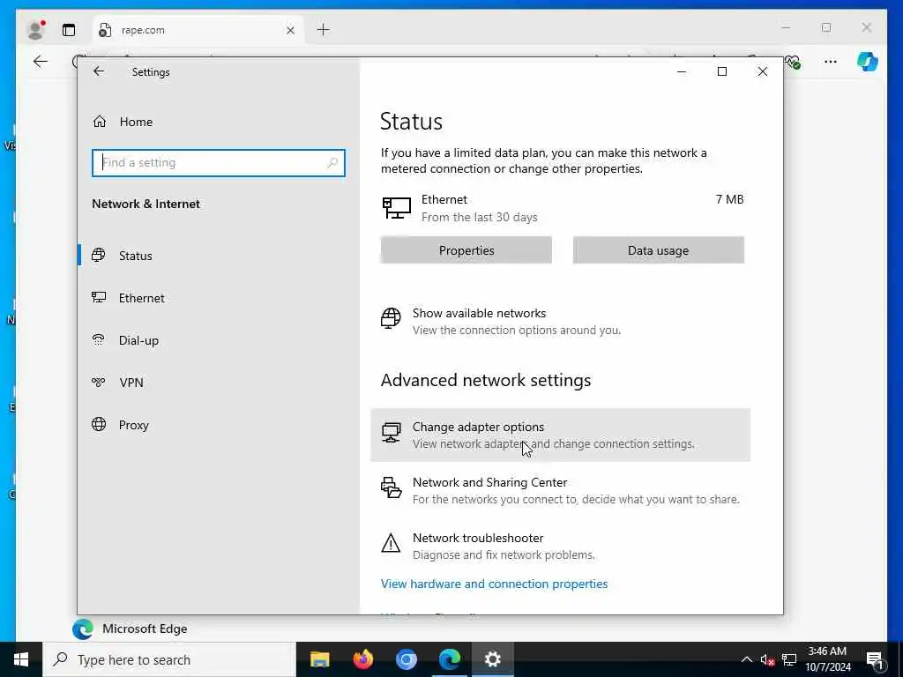Open a new tab in Edge
Image resolution: width=903 pixels, height=677 pixels.
(x=324, y=29)
